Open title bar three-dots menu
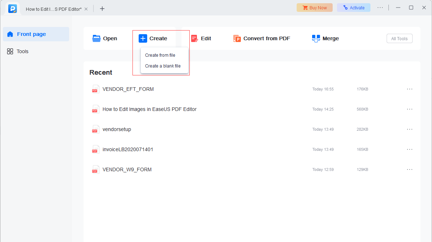The image size is (432, 242). [380, 8]
